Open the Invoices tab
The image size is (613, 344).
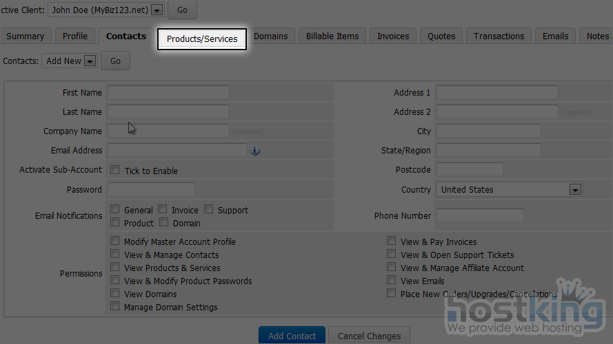click(393, 36)
